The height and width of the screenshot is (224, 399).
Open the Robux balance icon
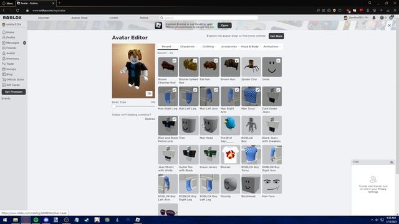382,18
